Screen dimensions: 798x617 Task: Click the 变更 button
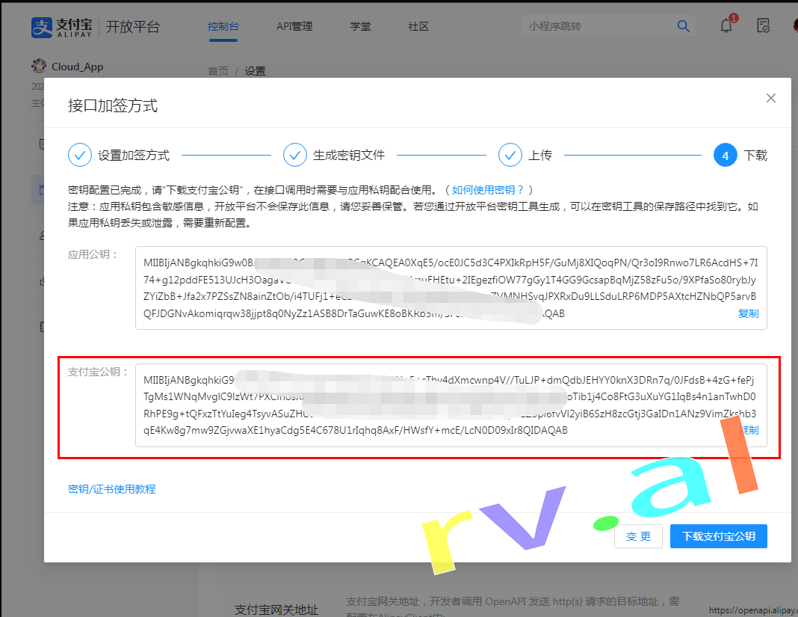pyautogui.click(x=638, y=536)
